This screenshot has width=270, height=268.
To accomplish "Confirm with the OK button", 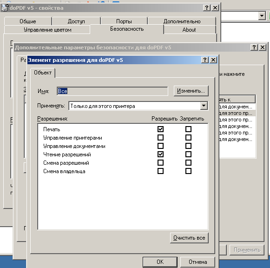I will click(x=160, y=262).
